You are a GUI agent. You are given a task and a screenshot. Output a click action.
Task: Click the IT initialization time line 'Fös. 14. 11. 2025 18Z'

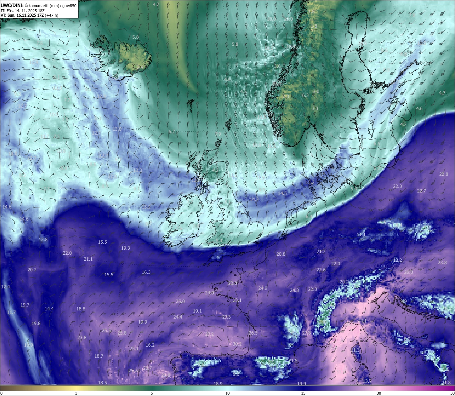coord(26,10)
